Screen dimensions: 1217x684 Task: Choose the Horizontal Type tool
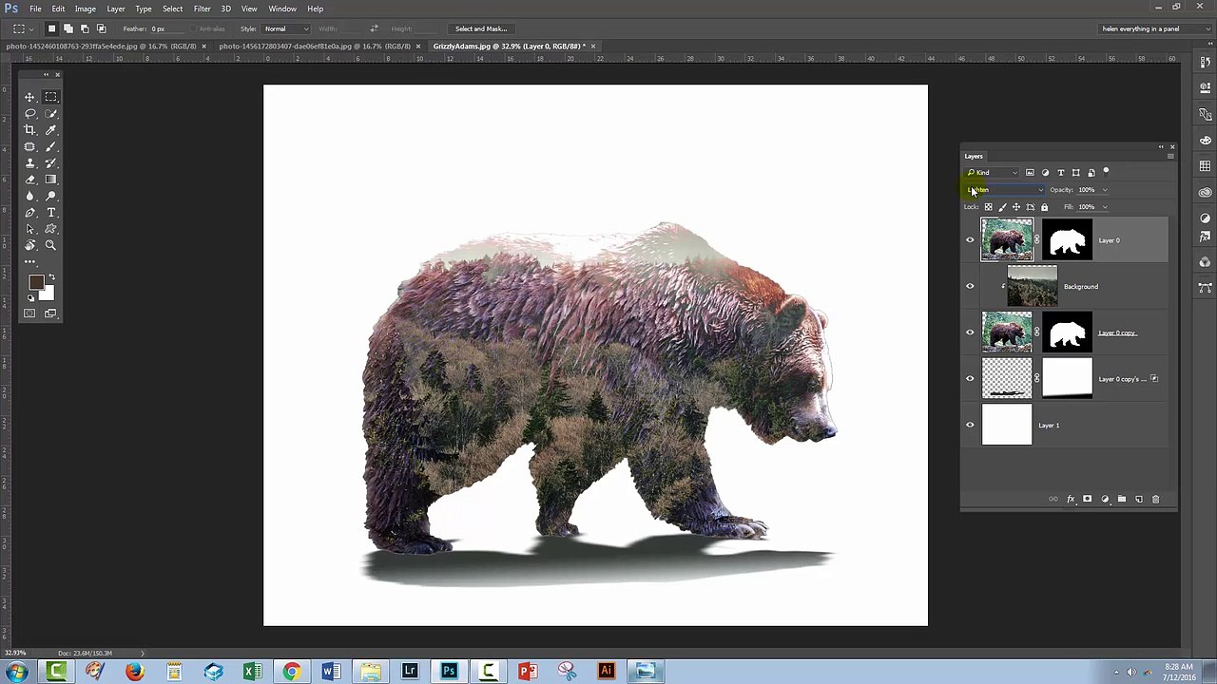click(50, 213)
